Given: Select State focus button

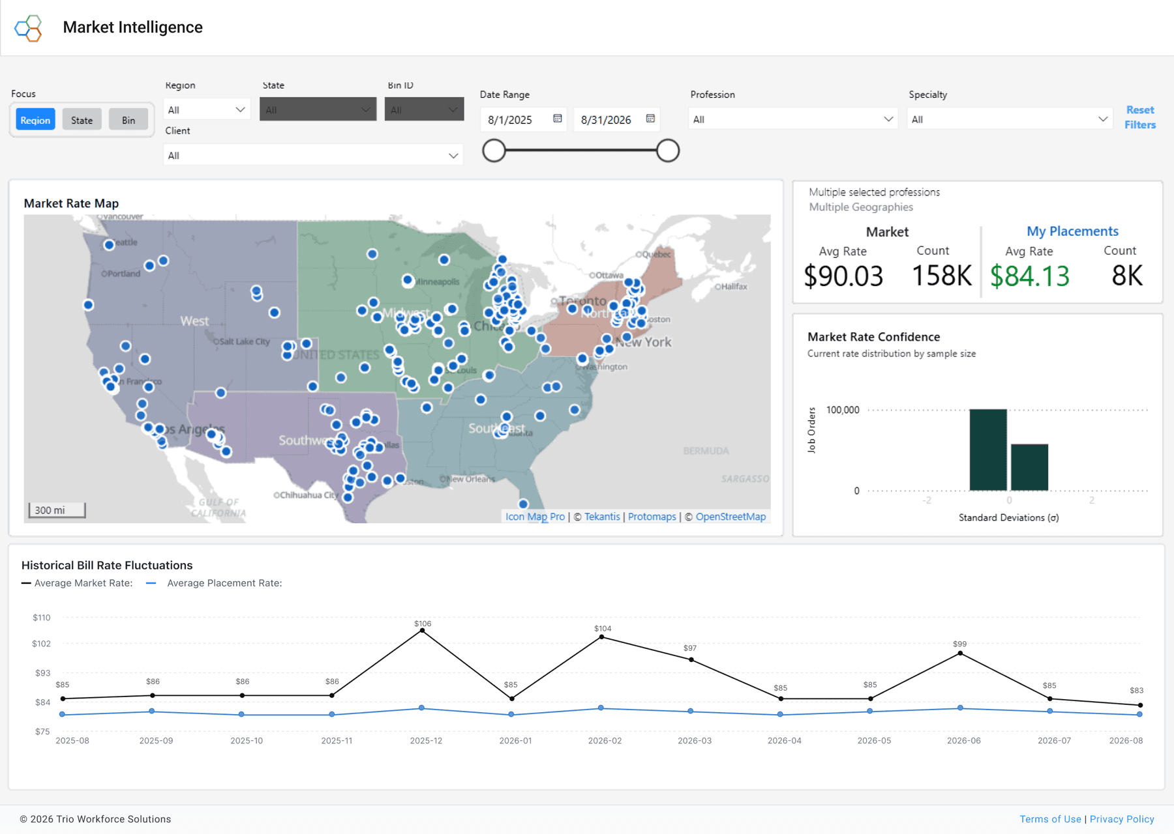Looking at the screenshot, I should [x=82, y=120].
